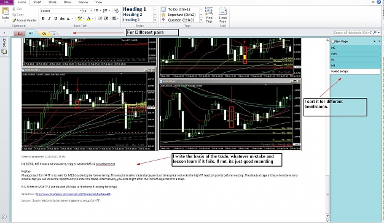Underline the selected text
This screenshot has width=384, height=223.
point(55,18)
